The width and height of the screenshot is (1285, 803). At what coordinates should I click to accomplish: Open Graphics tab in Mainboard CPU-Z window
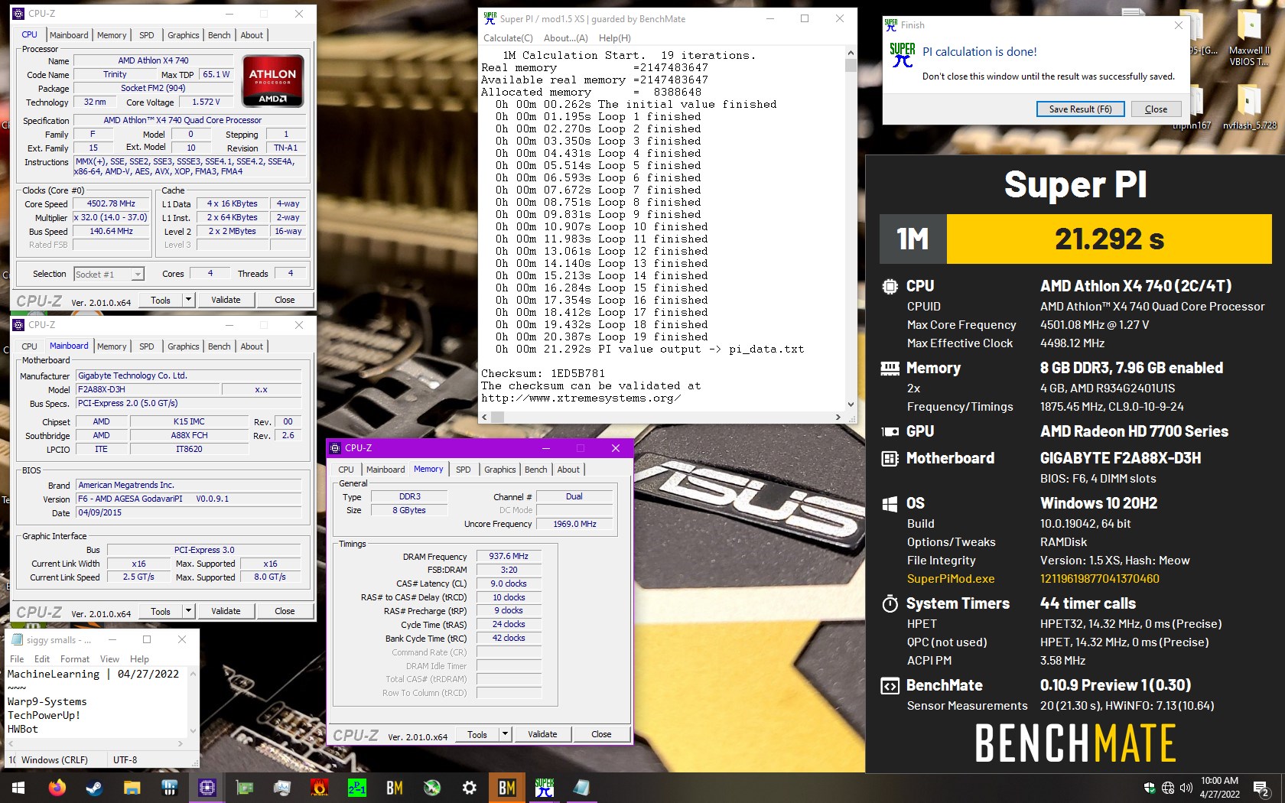coord(184,346)
